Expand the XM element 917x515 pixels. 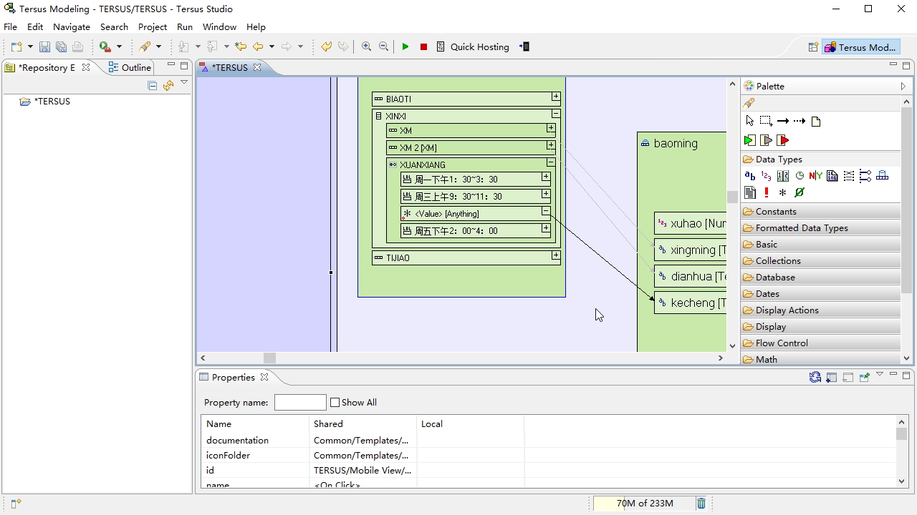[550, 129]
